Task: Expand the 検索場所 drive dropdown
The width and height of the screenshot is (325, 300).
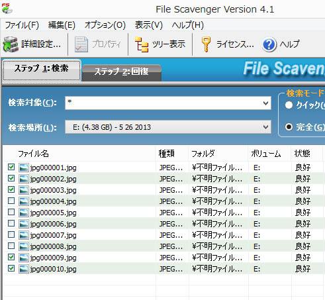Action: click(168, 127)
